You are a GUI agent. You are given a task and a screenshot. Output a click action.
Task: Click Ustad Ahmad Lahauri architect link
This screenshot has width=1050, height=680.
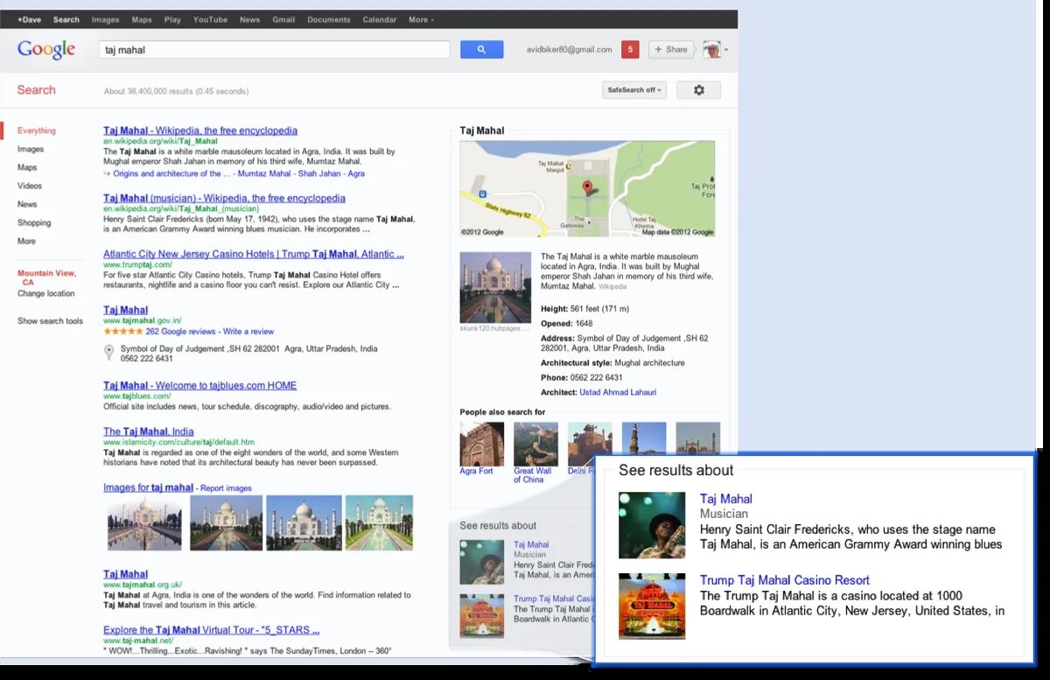tap(618, 392)
